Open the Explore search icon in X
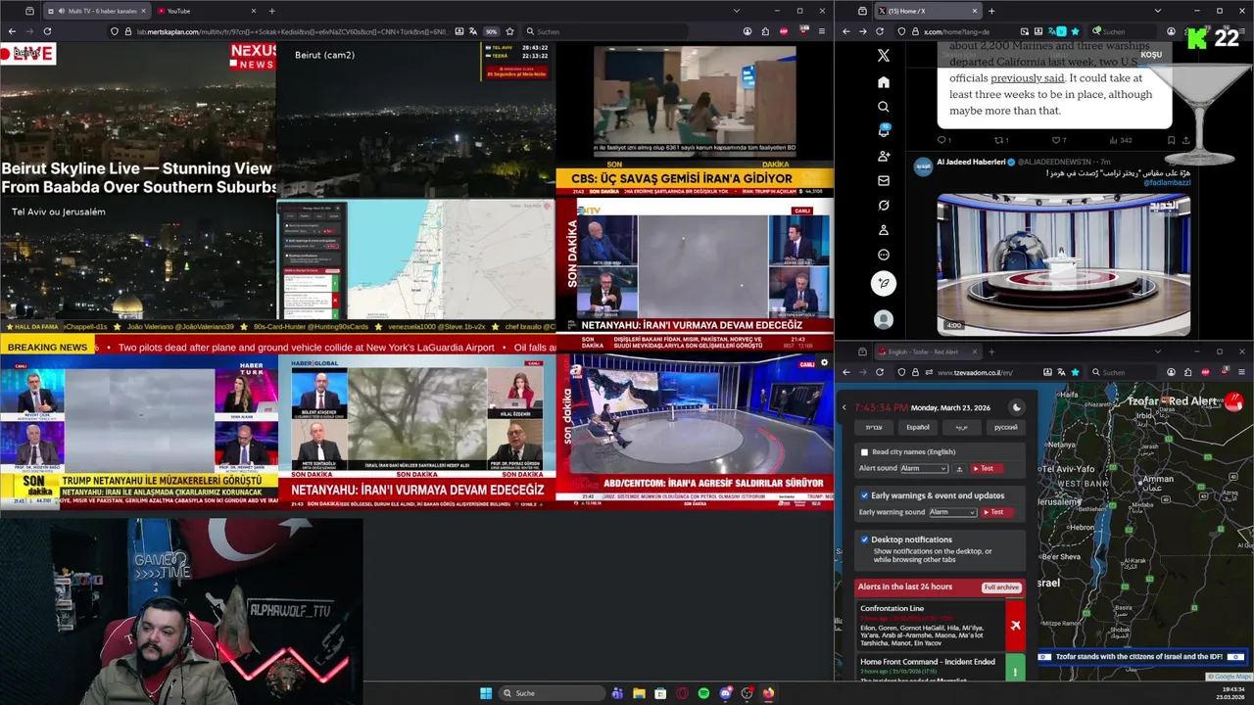 point(884,107)
